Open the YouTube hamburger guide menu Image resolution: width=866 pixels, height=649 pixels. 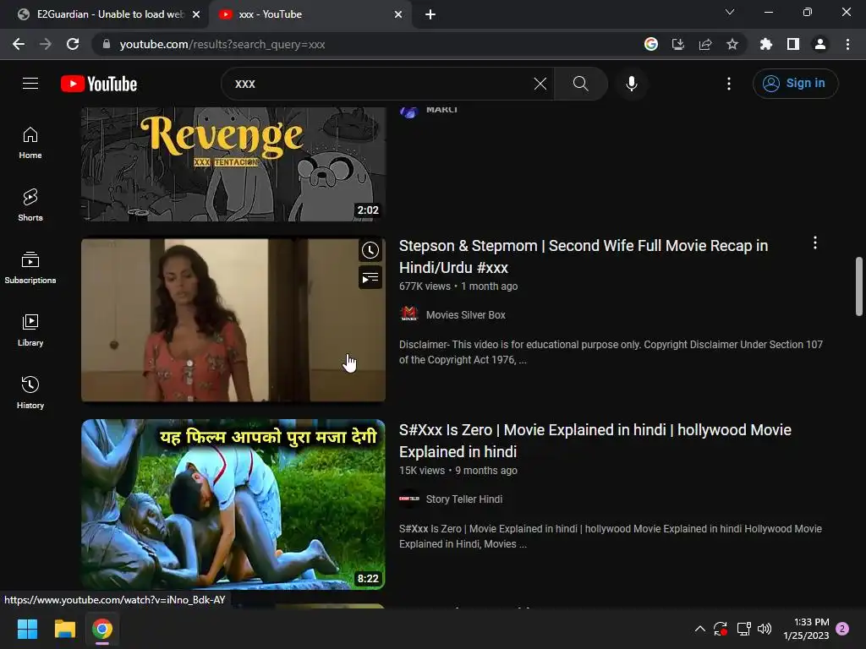pyautogui.click(x=30, y=84)
